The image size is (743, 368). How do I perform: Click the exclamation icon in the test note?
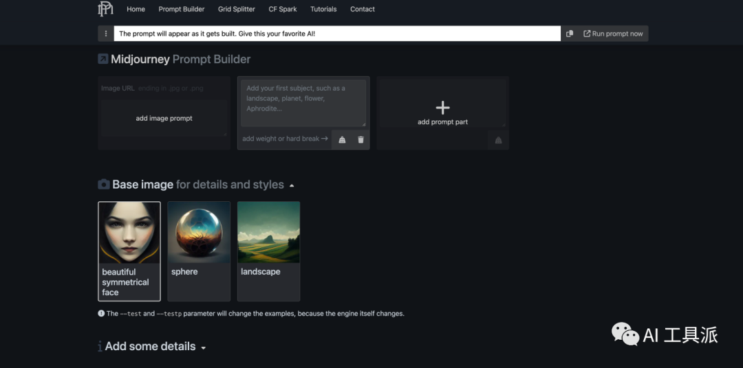point(101,313)
